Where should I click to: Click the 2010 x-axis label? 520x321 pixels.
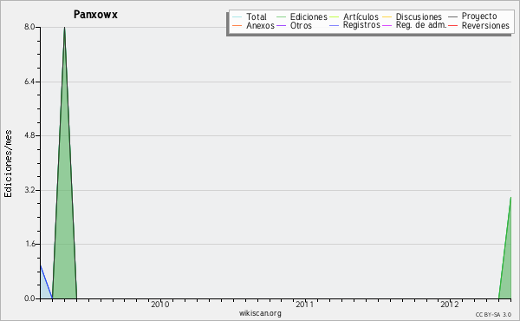159,304
